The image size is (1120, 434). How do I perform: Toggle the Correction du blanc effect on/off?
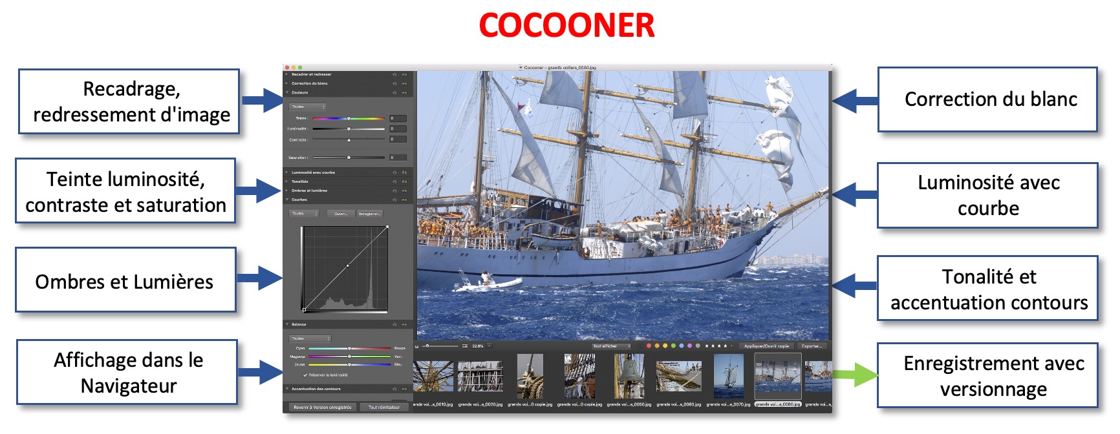pyautogui.click(x=405, y=83)
